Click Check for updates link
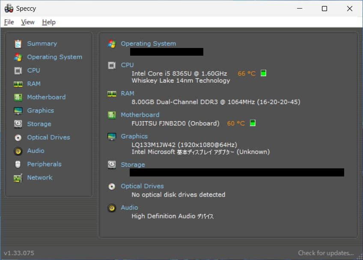The width and height of the screenshot is (363, 260). click(x=326, y=253)
